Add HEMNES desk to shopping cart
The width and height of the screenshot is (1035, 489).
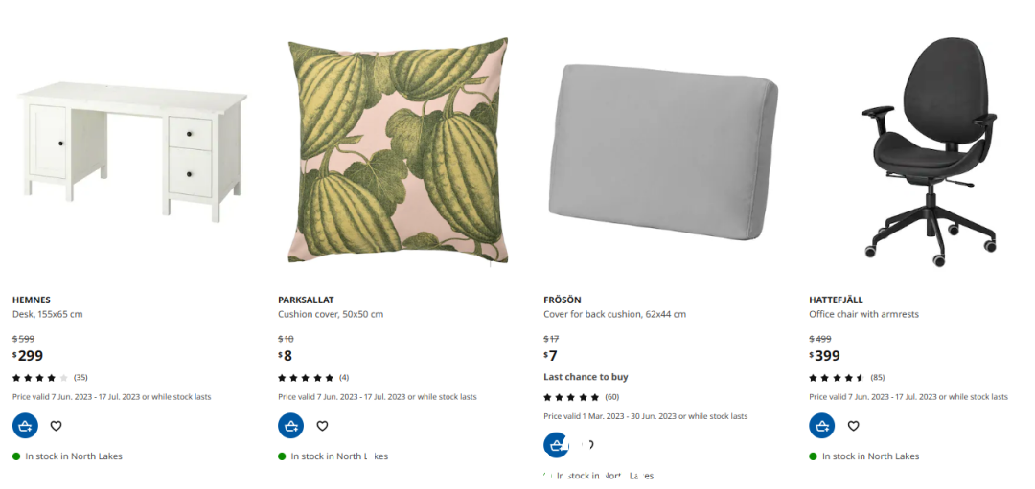click(x=25, y=426)
